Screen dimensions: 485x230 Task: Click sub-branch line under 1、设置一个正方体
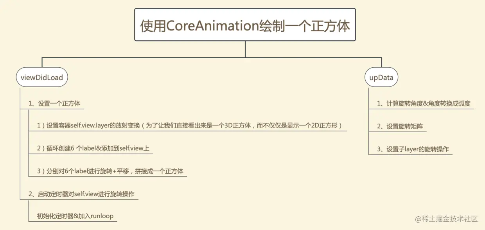tap(29, 143)
